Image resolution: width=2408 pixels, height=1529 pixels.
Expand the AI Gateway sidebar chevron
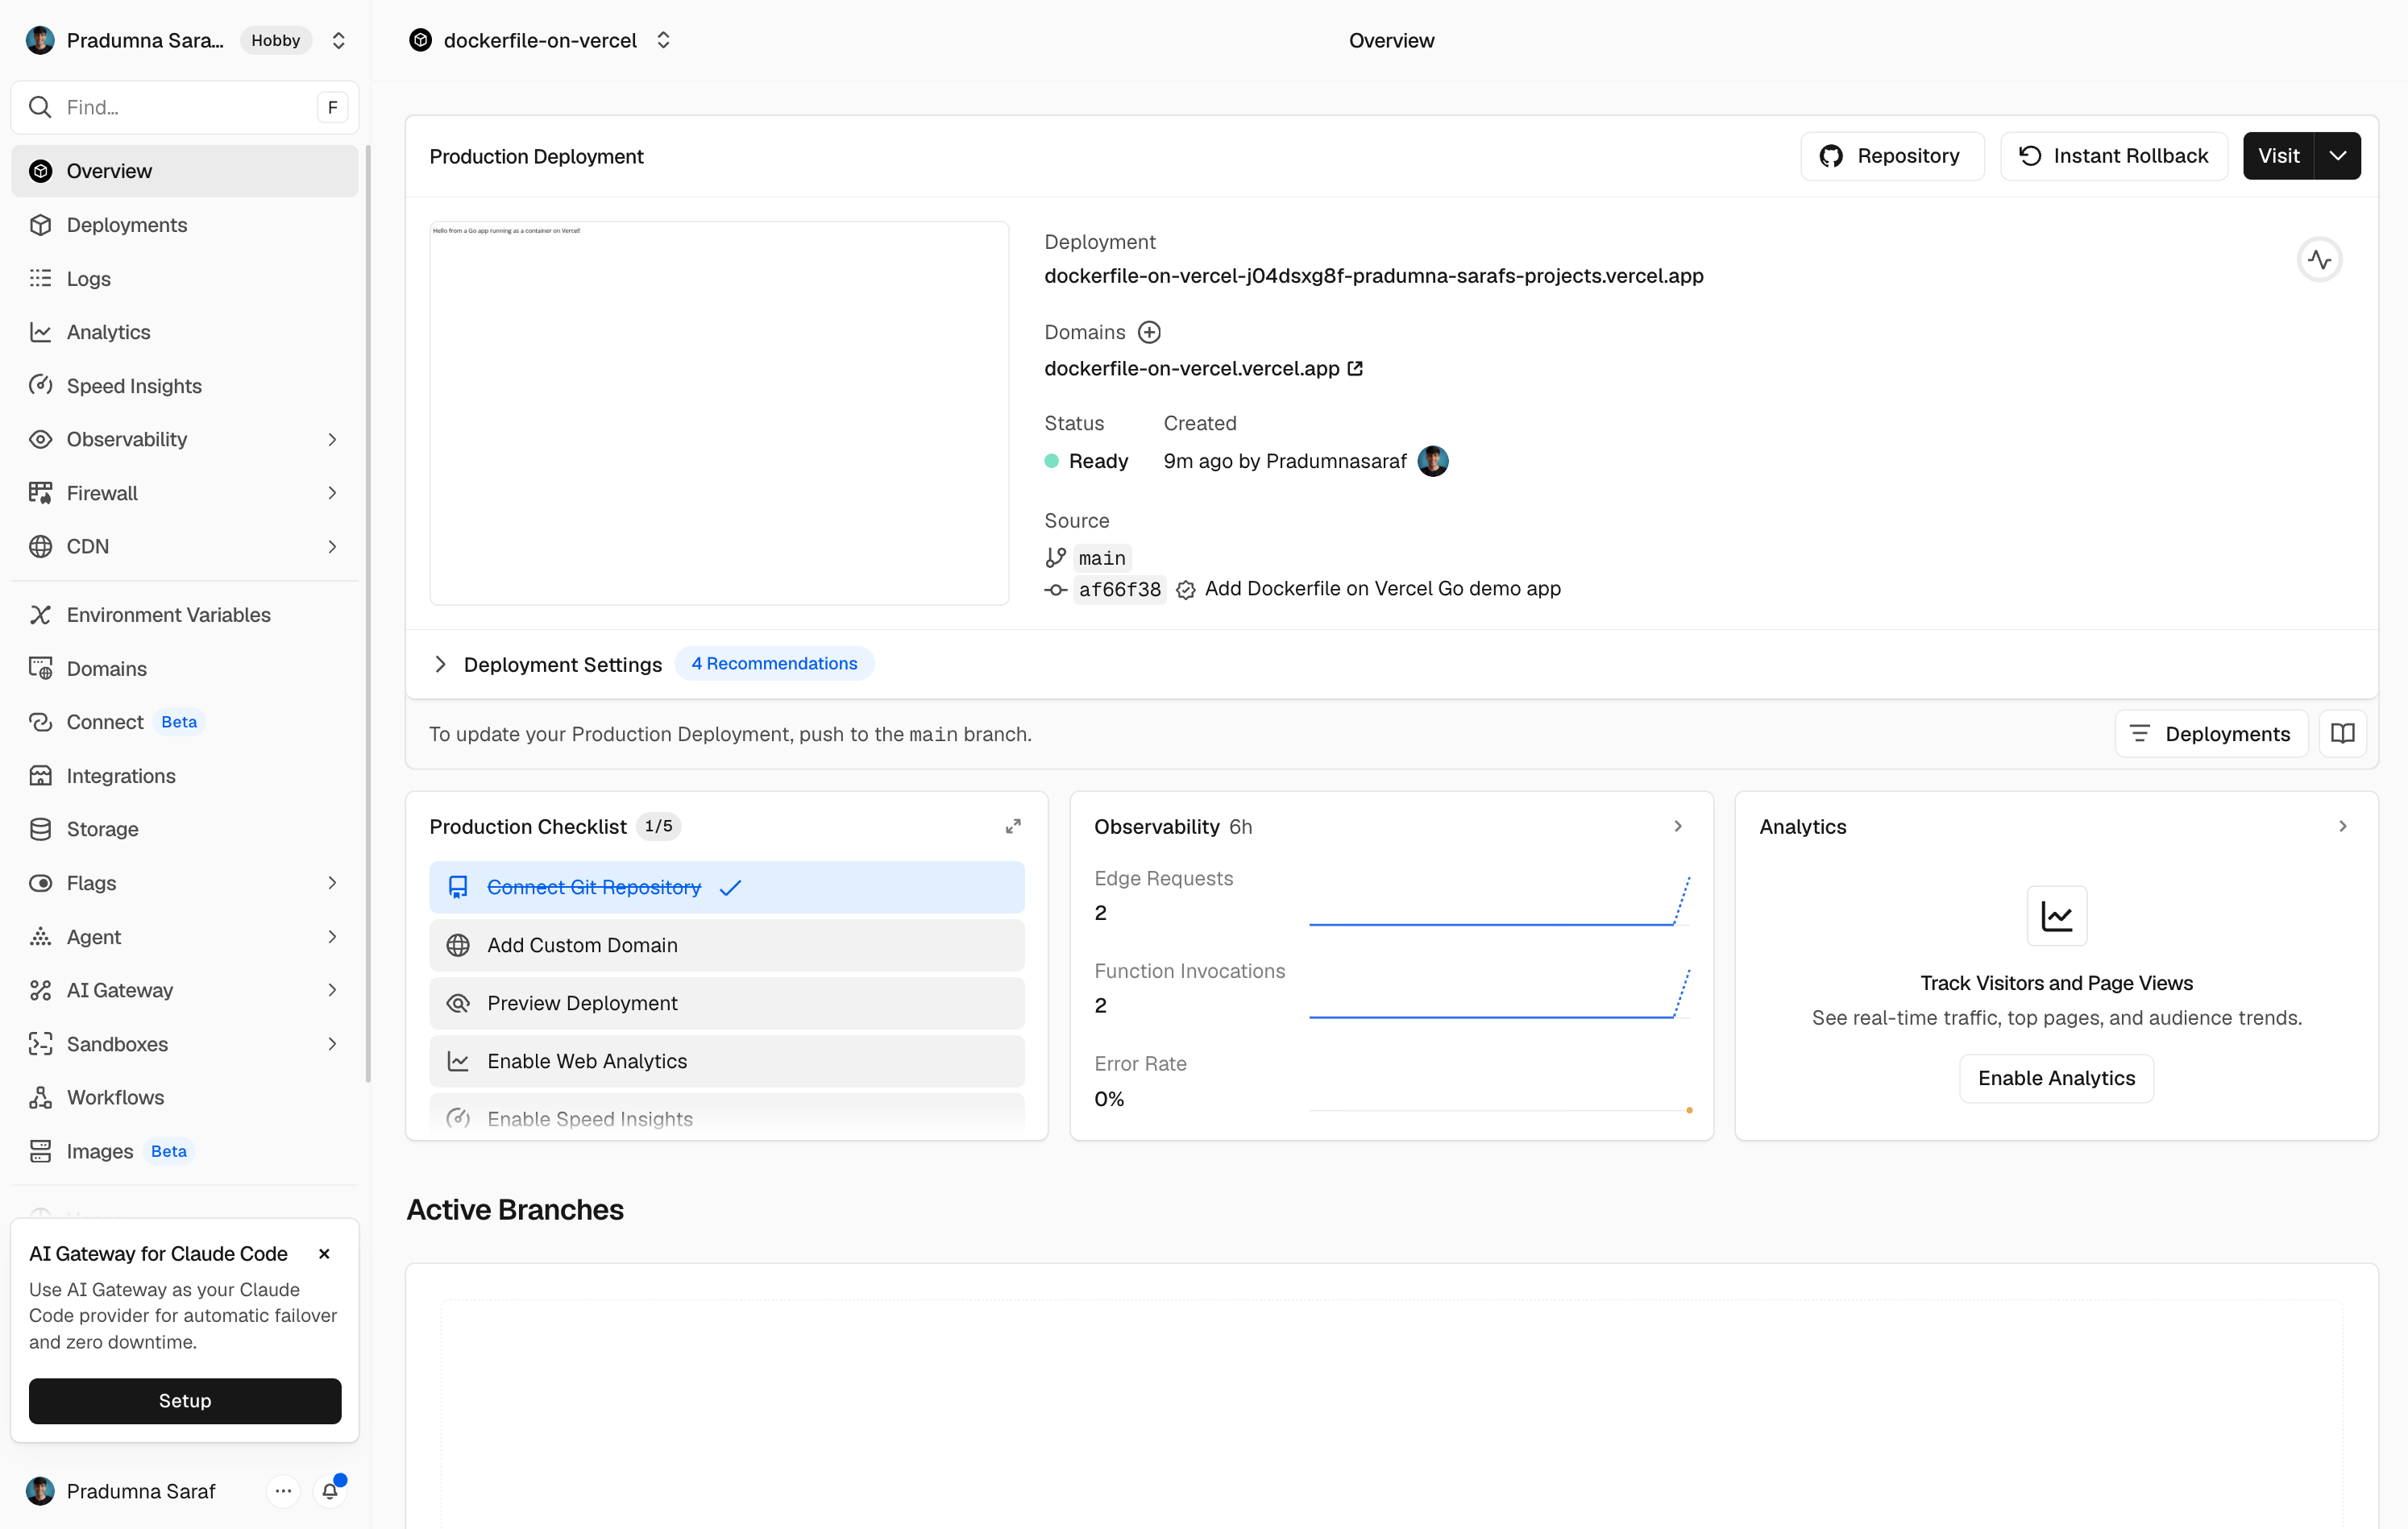click(x=332, y=990)
